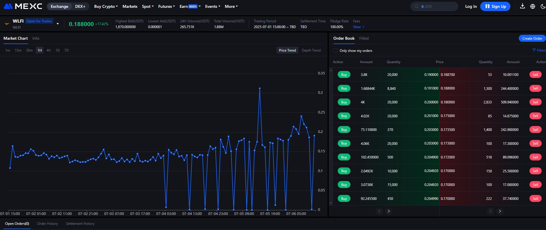Screen dimensions: 546x230
Task: Open the language globe icon
Action: click(x=533, y=6)
